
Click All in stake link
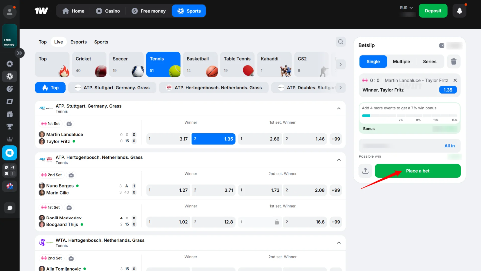(449, 146)
